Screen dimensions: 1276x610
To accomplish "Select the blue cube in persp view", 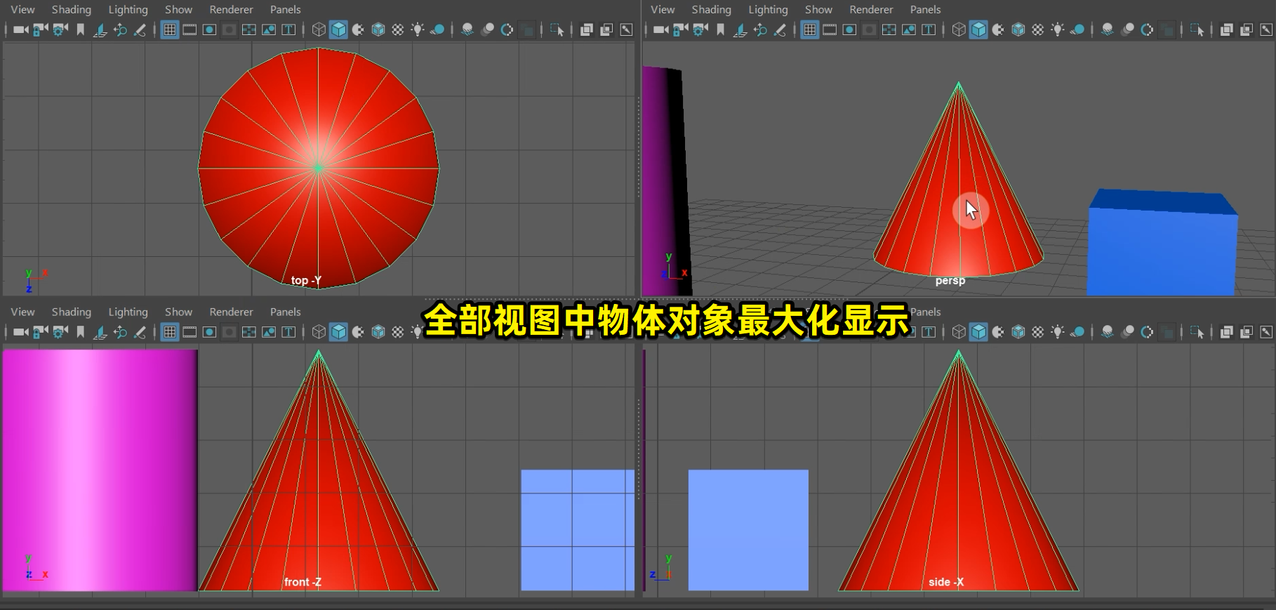I will 1162,242.
